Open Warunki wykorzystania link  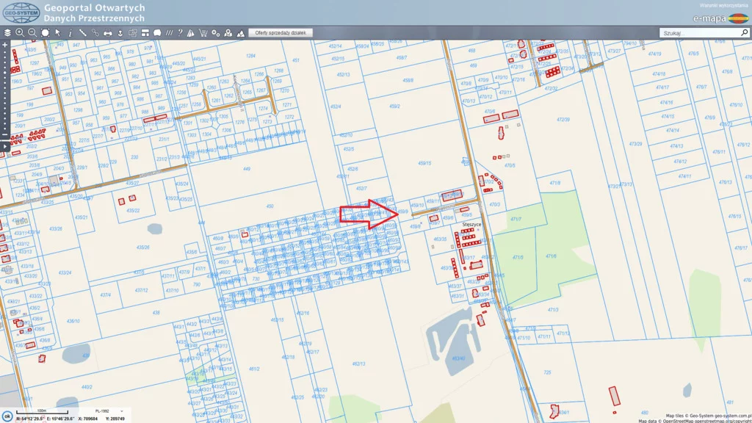[x=723, y=5]
